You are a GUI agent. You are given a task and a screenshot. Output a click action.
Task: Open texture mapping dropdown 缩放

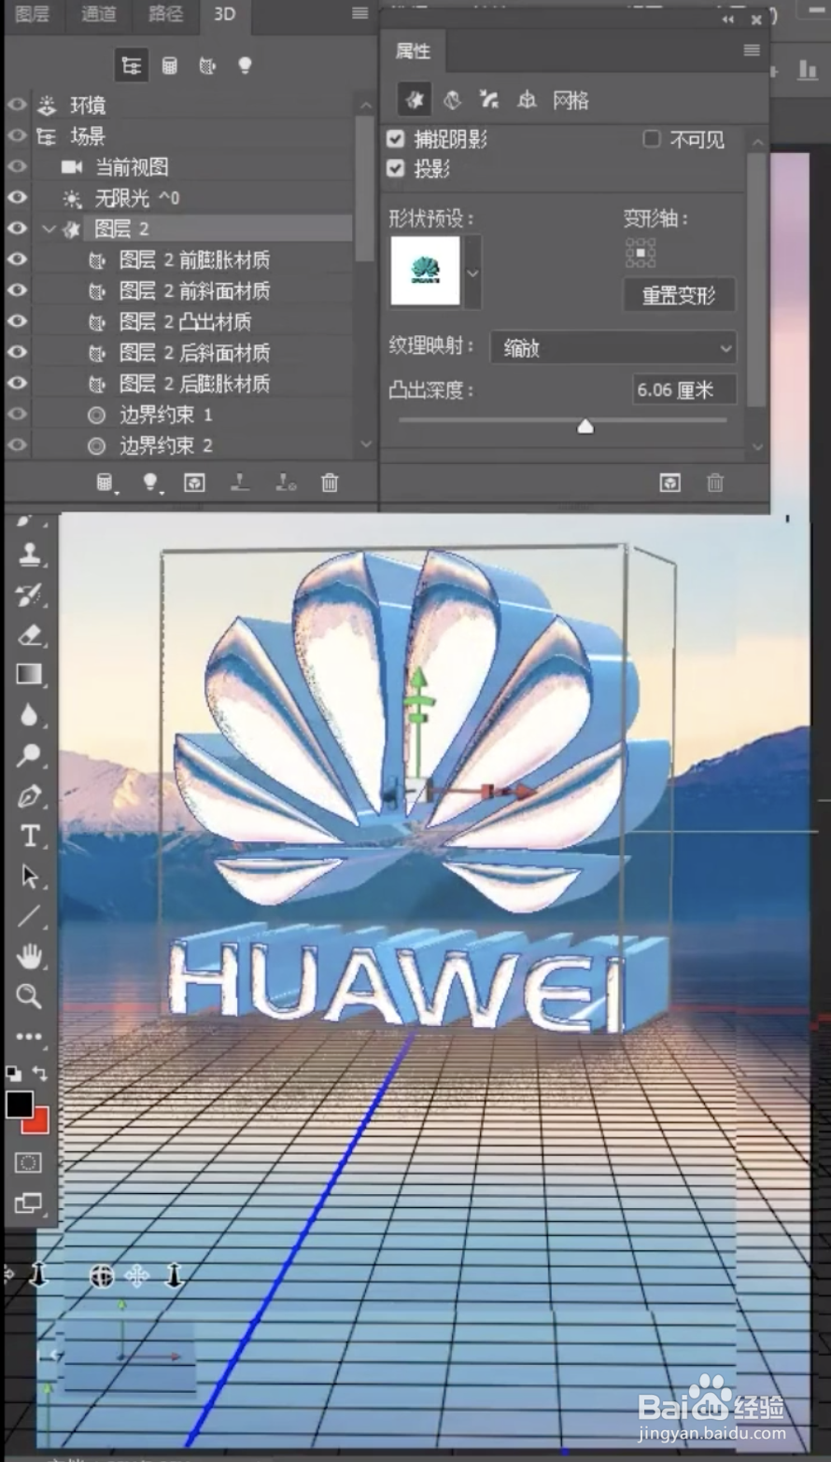tap(613, 348)
